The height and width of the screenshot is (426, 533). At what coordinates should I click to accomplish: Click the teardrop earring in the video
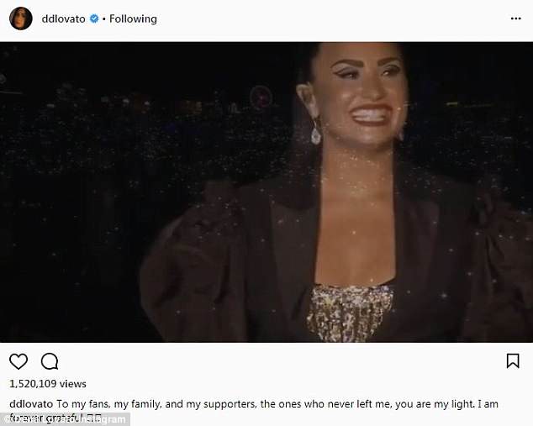click(316, 134)
